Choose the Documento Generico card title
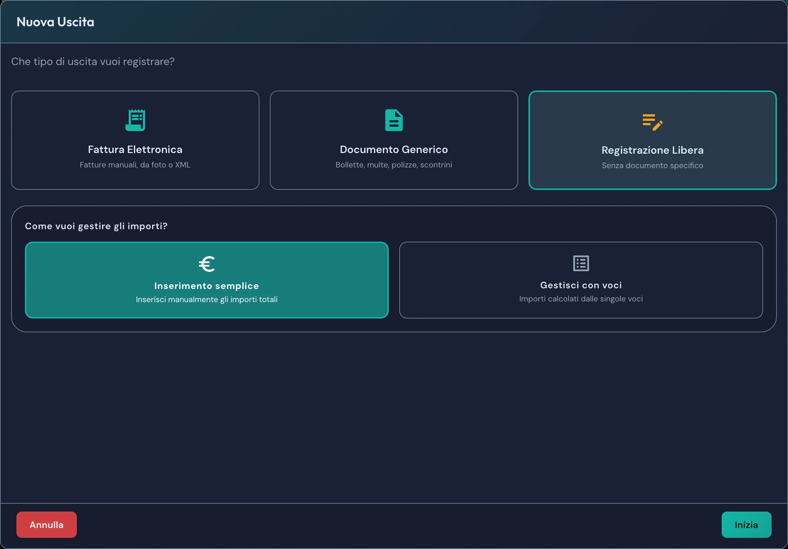The image size is (788, 549). [x=394, y=150]
